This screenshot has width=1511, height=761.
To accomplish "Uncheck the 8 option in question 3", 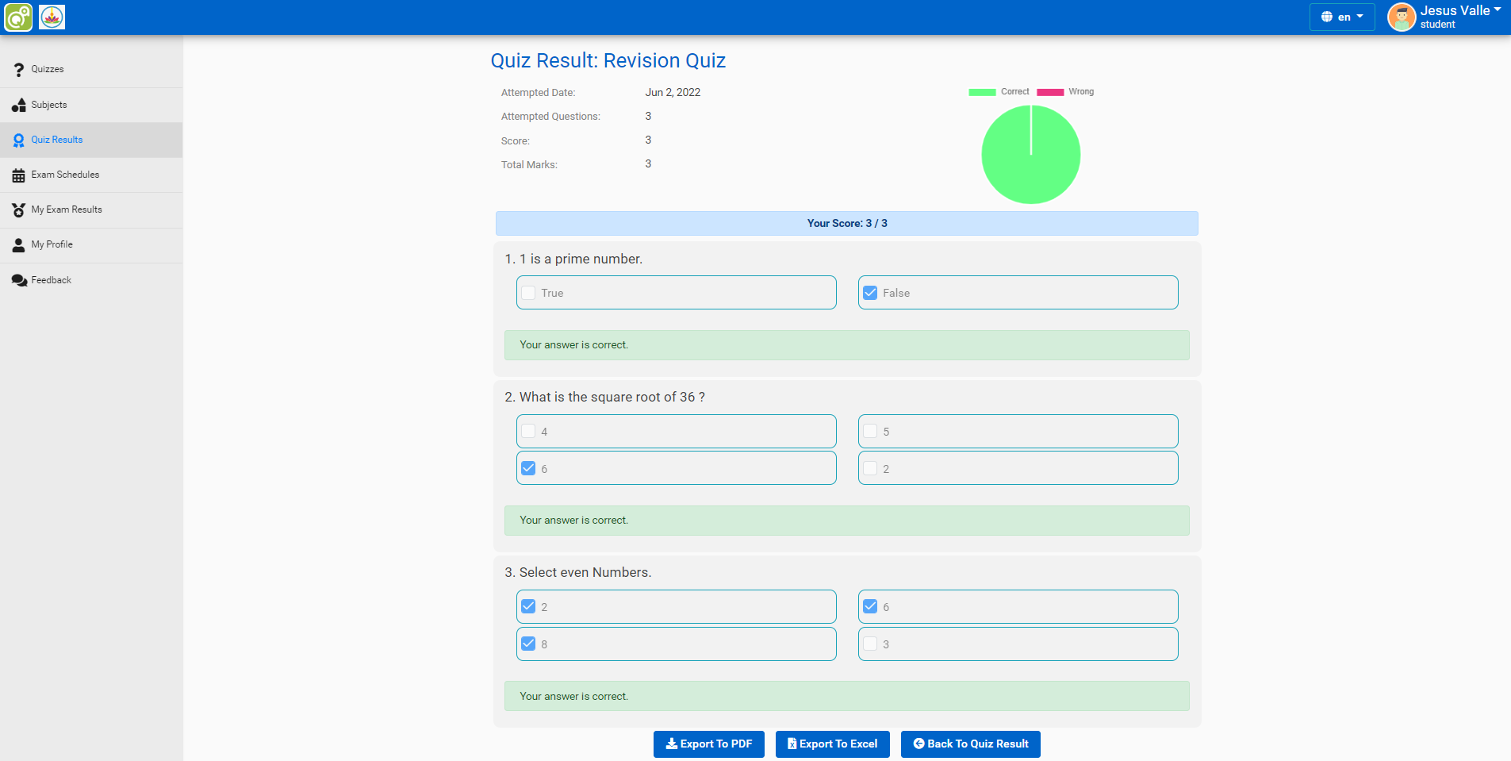I will 527,644.
